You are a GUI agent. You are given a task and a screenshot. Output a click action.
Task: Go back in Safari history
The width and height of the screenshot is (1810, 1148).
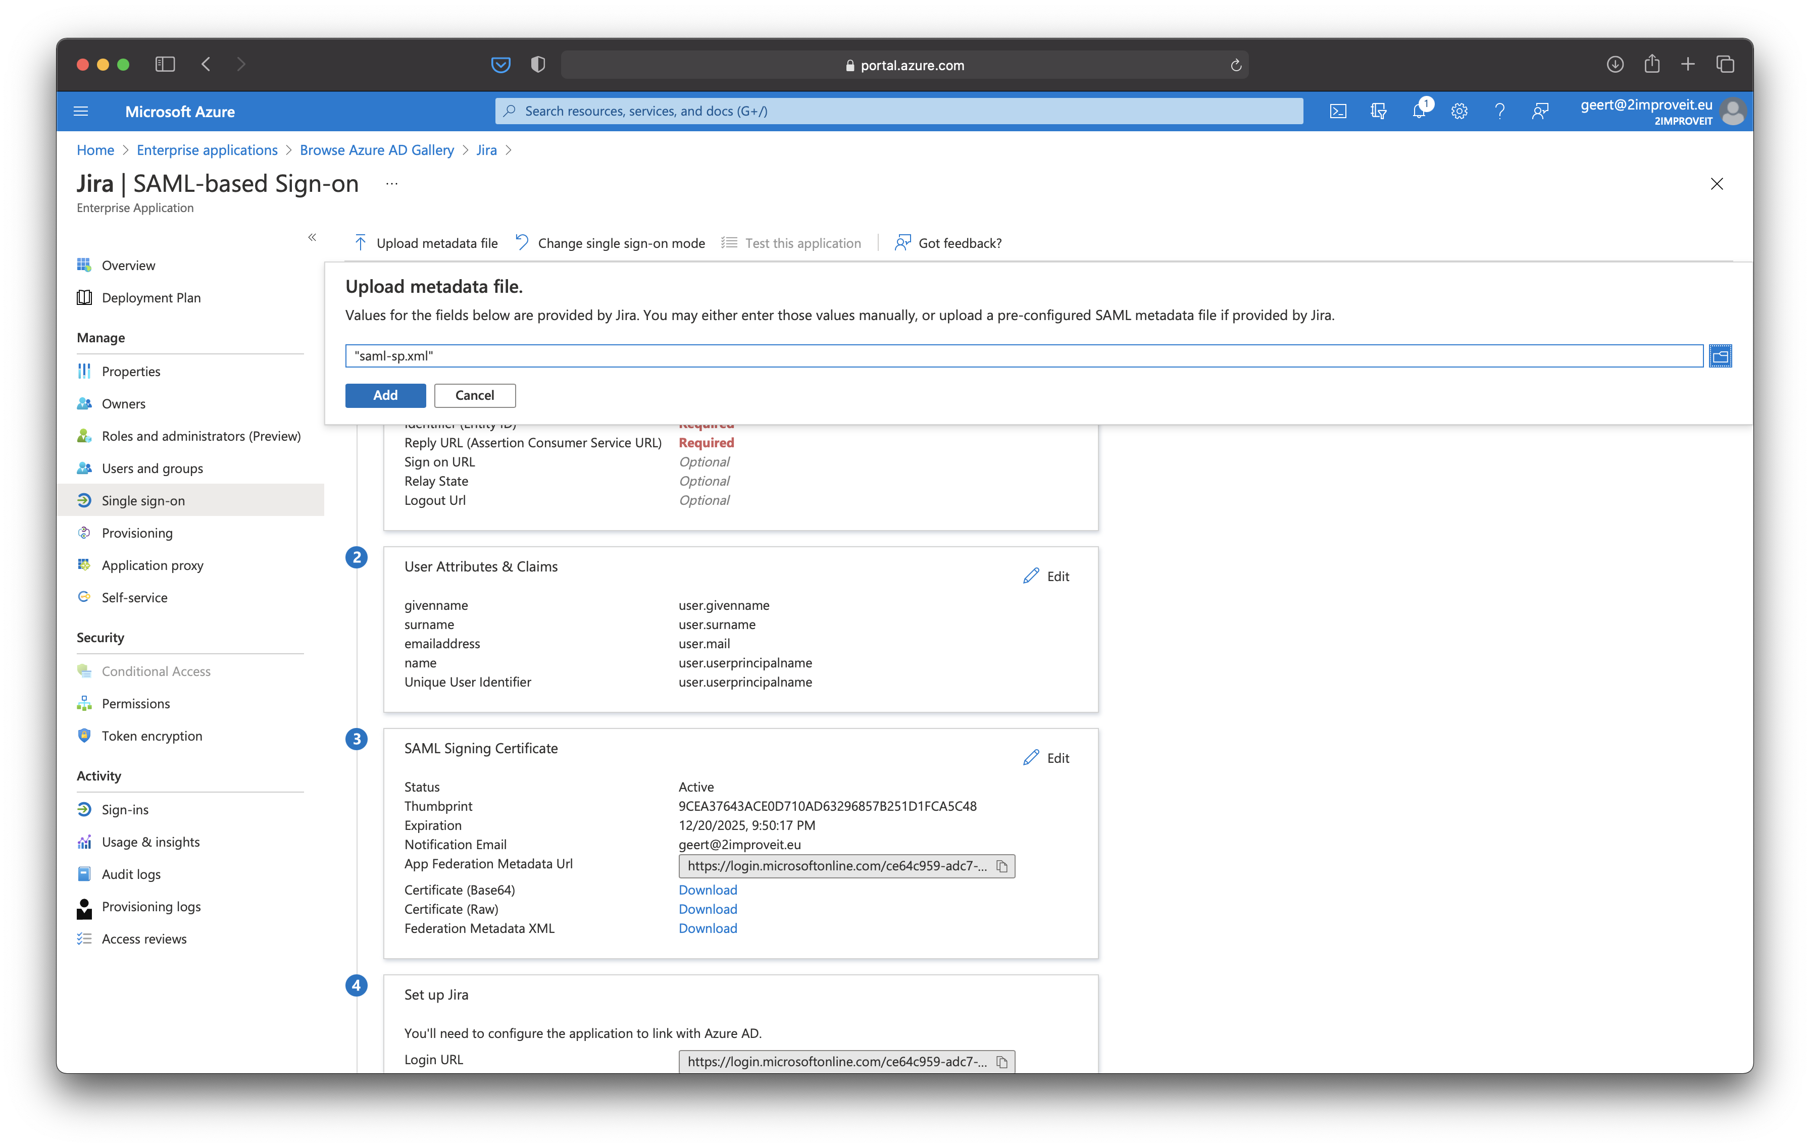pyautogui.click(x=206, y=65)
